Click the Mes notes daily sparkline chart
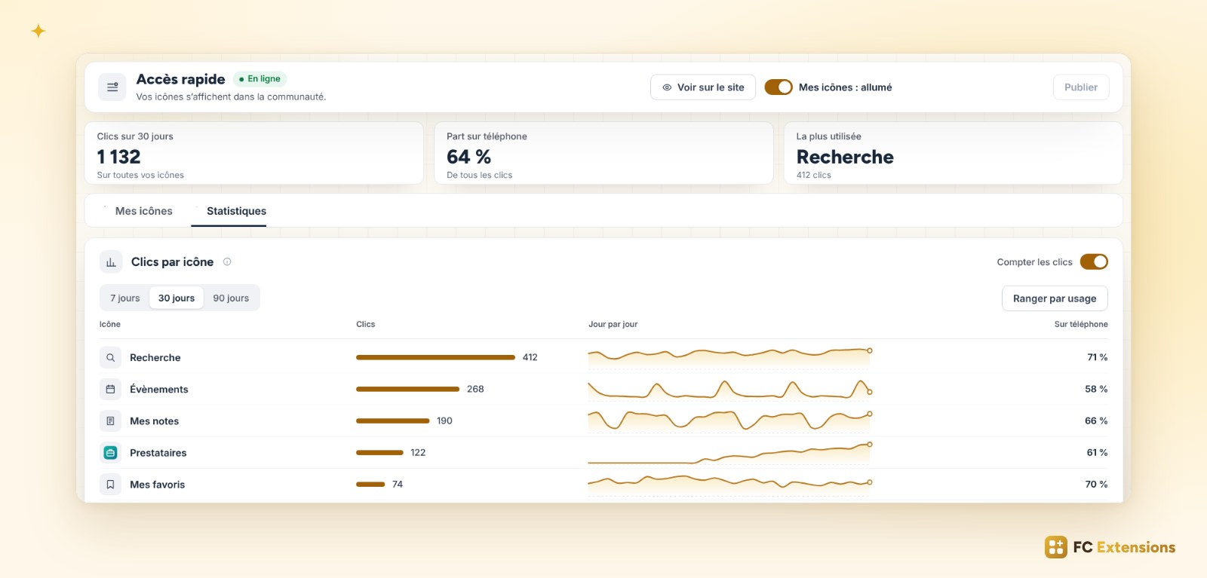The width and height of the screenshot is (1207, 578). 729,421
